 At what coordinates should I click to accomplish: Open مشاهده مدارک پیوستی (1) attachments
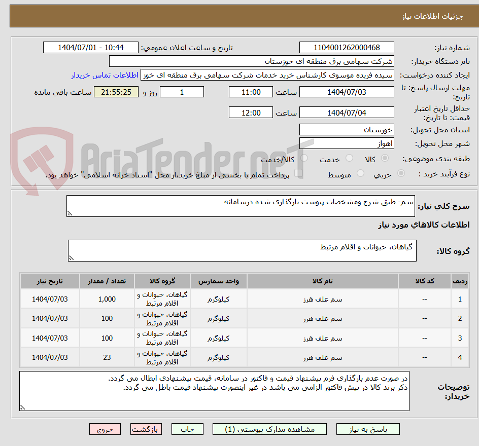(x=269, y=429)
